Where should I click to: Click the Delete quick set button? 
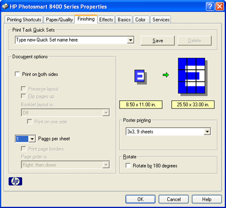[194, 41]
